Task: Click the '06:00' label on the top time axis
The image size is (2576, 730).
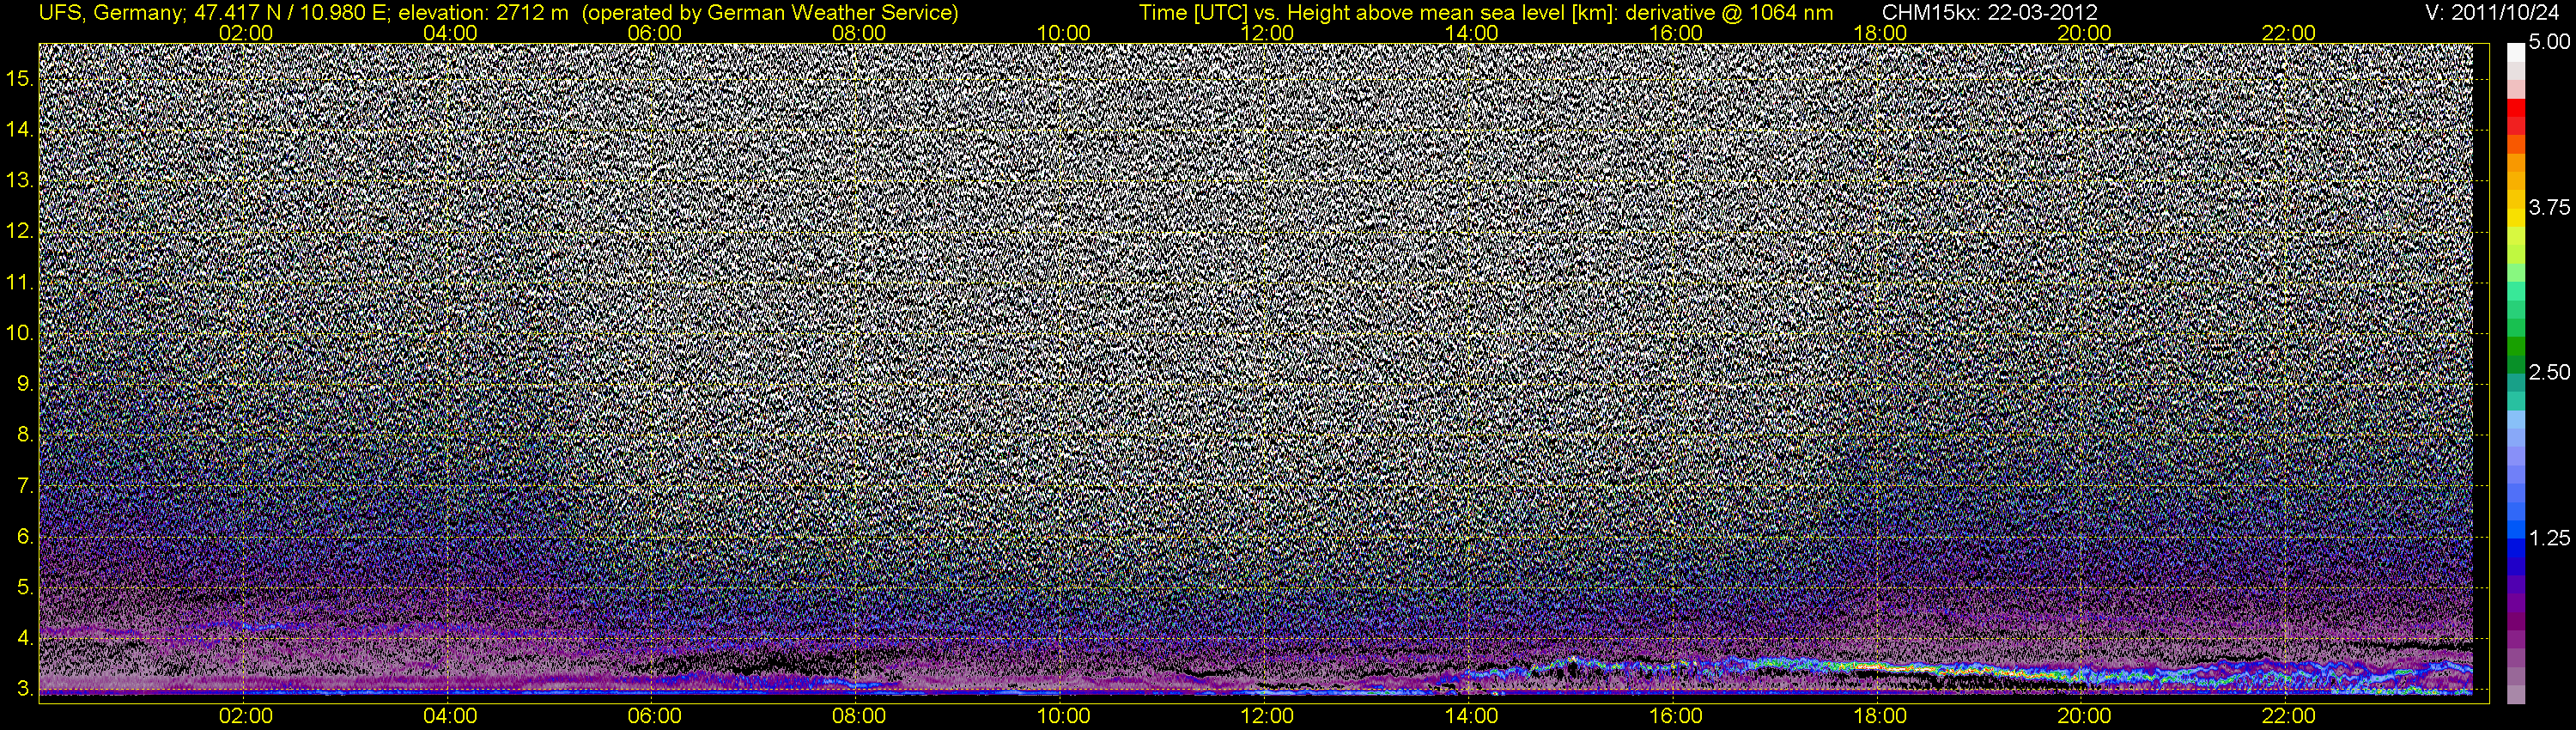Action: (x=655, y=33)
